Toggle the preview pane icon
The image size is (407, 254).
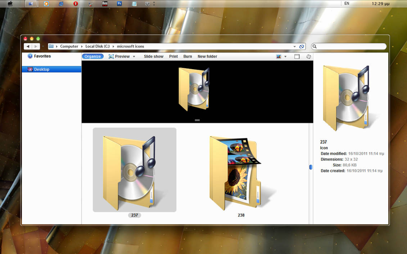coord(297,56)
